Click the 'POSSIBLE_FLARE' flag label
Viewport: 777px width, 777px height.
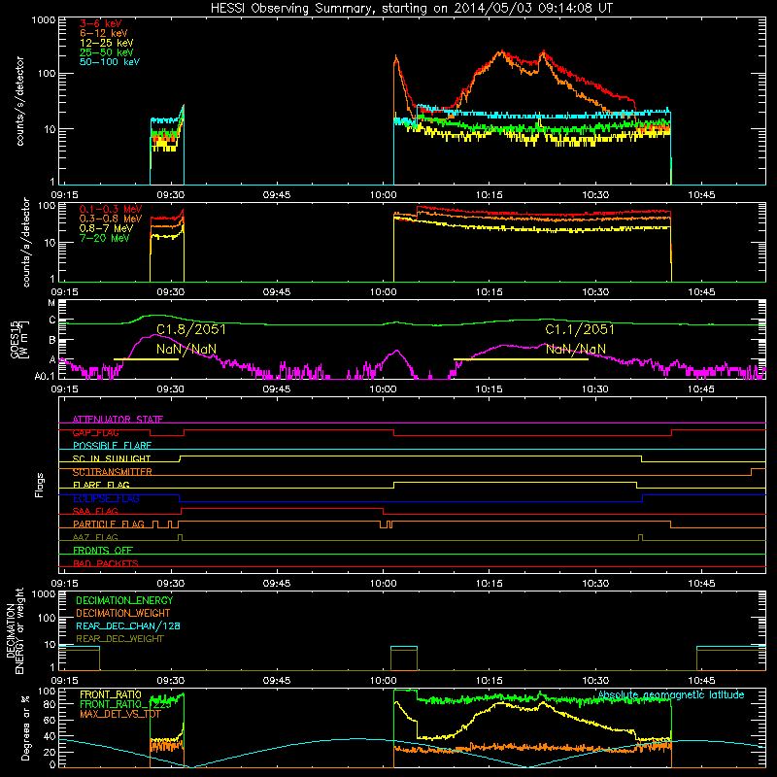[112, 446]
